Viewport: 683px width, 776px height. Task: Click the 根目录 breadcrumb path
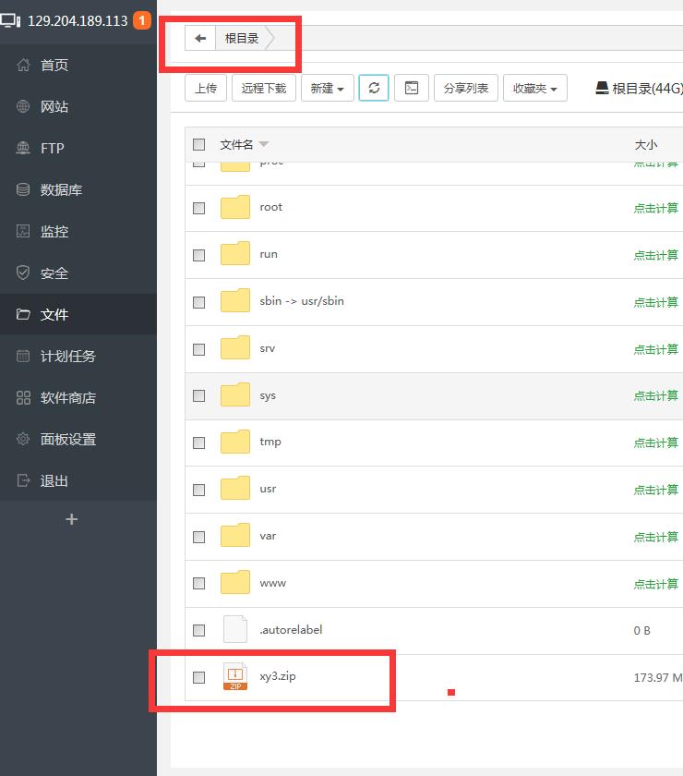click(242, 38)
